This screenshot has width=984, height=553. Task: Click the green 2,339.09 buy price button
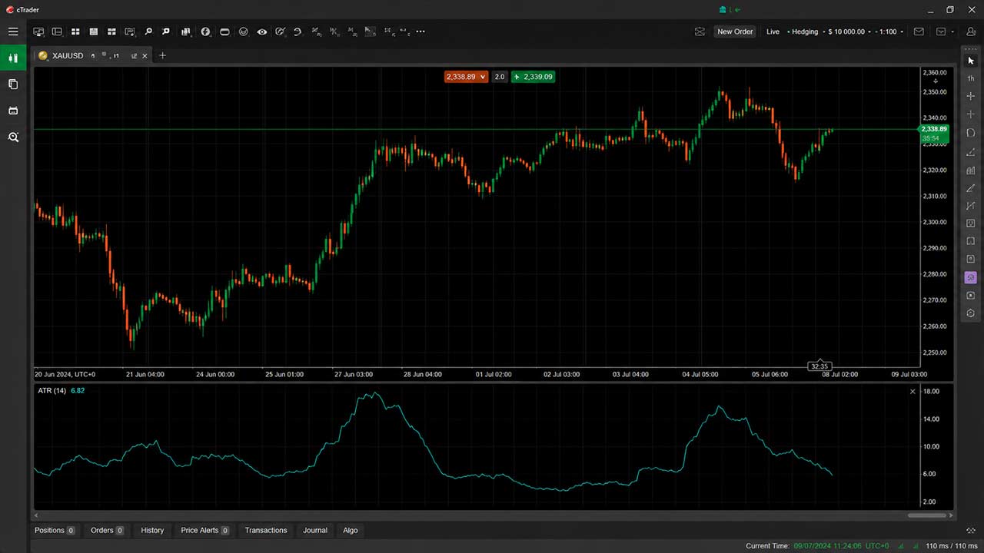533,77
